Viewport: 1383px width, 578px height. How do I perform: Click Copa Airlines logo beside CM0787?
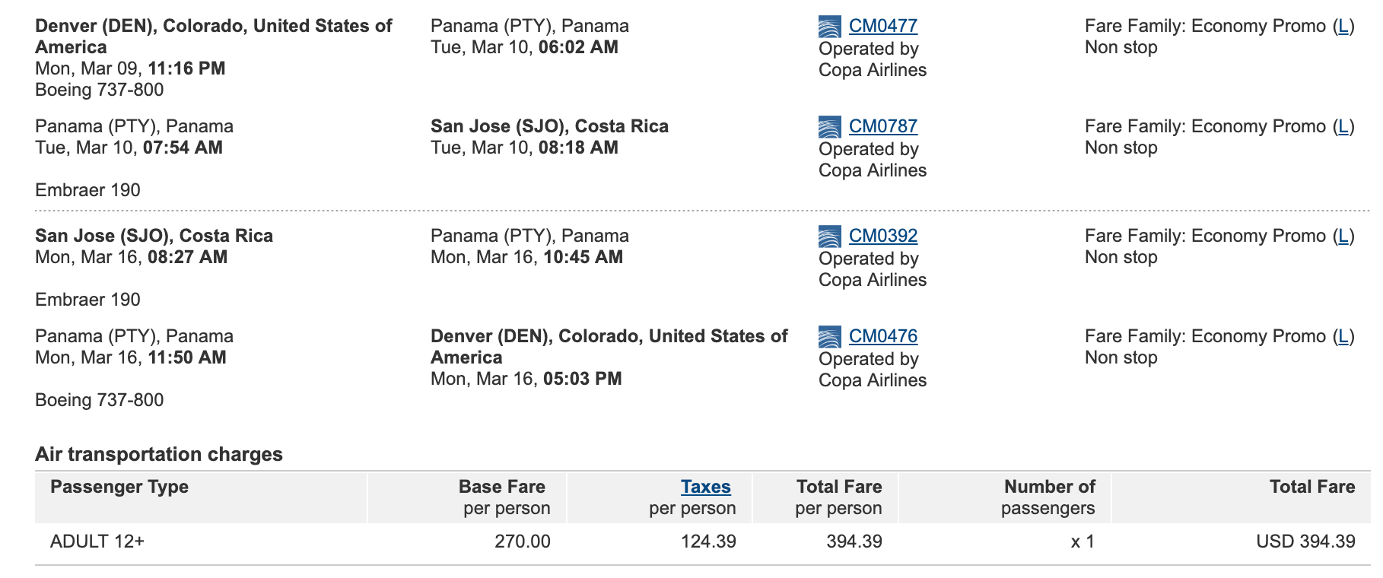[829, 127]
